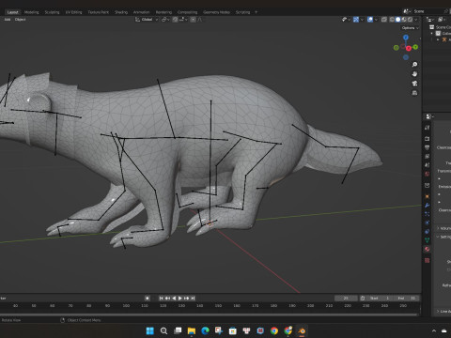Open the Output properties tab
This screenshot has height=338, width=451.
coord(428,147)
